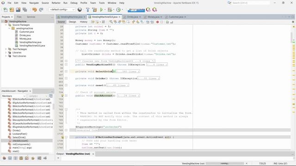Viewport: 296px width, 166px height.
Task: Switch to the Money.java editor tab
Action: pos(153,17)
